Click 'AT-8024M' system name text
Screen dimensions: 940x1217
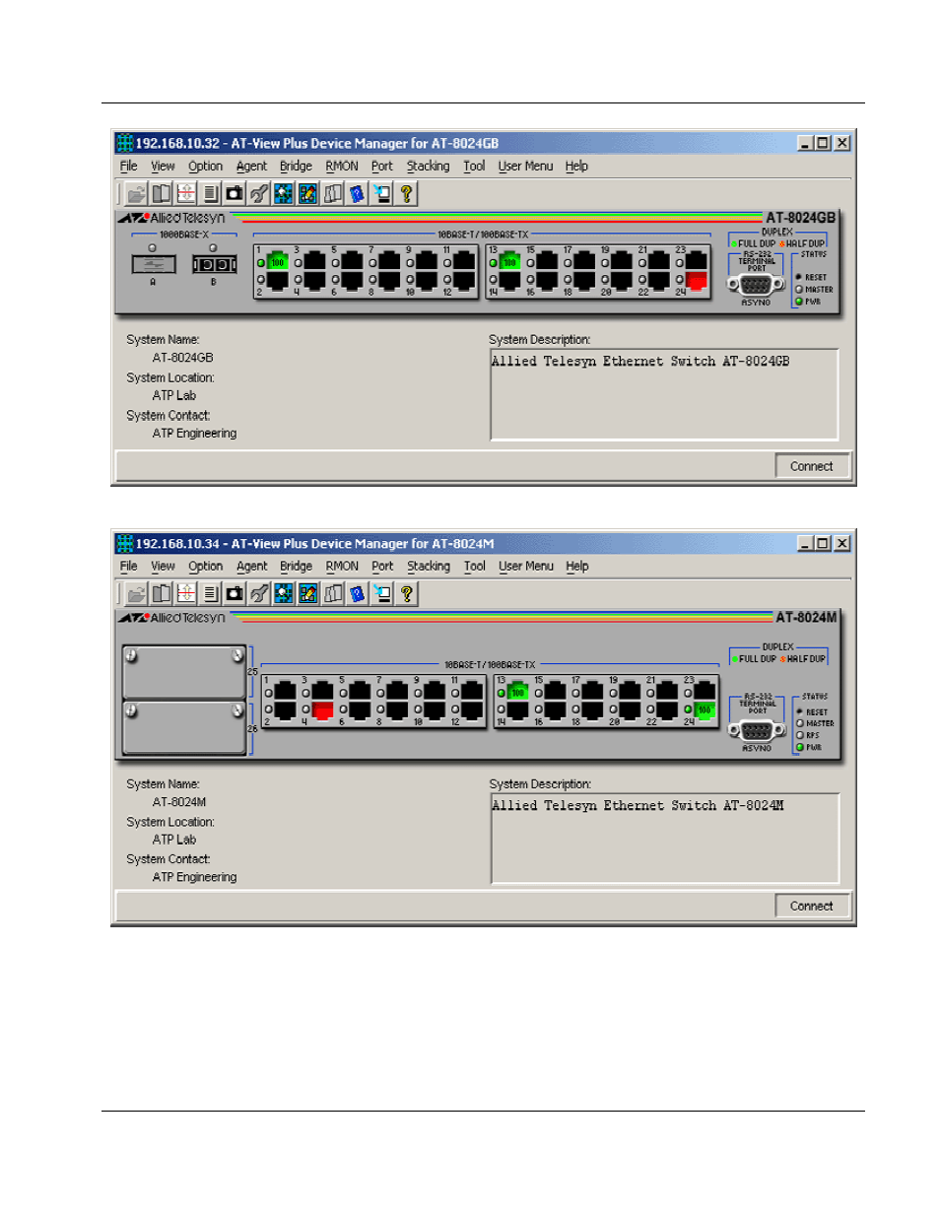click(179, 802)
